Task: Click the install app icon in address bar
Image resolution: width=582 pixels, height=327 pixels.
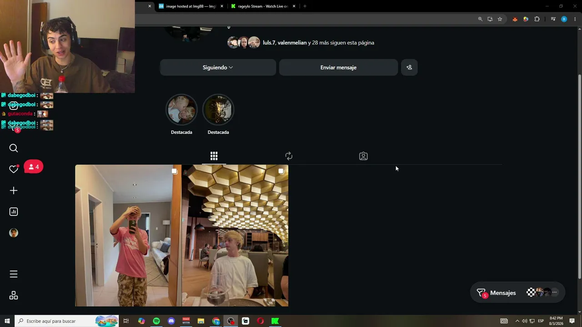Action: (490, 19)
